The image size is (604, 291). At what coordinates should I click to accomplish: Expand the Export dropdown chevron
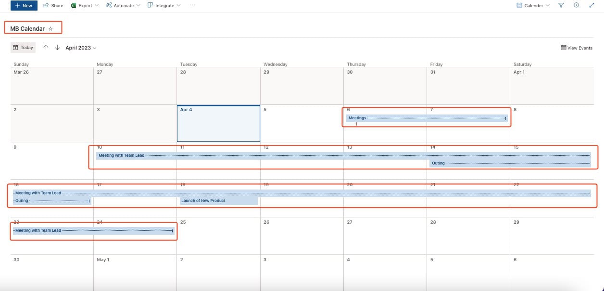(96, 5)
